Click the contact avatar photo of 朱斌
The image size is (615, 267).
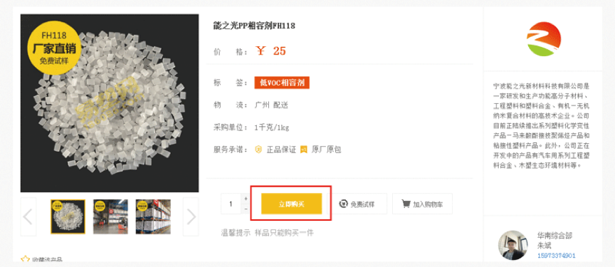click(x=512, y=245)
